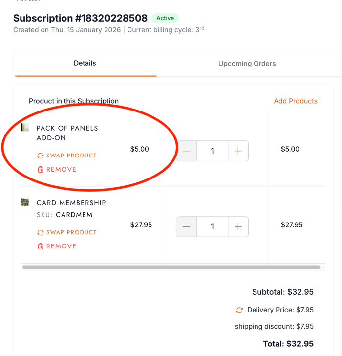Increase Pack of Panels quantity with plus
Image resolution: width=342 pixels, height=356 pixels.
point(238,151)
